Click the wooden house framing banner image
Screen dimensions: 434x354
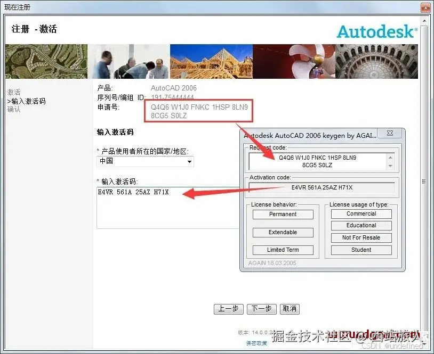(211, 60)
